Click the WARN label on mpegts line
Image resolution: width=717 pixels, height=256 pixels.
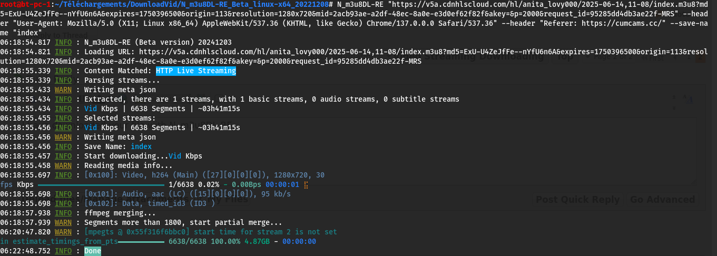click(63, 232)
